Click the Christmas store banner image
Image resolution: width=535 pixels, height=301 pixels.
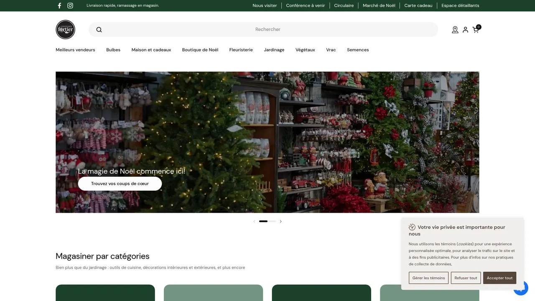click(x=267, y=142)
